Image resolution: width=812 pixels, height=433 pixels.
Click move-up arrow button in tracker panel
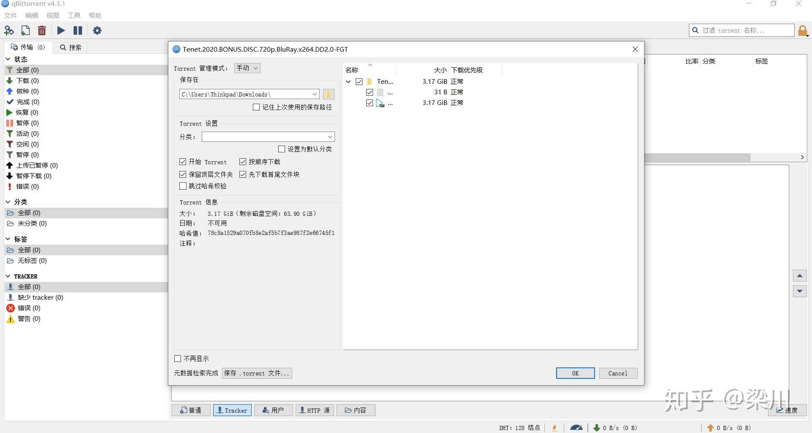(x=799, y=276)
